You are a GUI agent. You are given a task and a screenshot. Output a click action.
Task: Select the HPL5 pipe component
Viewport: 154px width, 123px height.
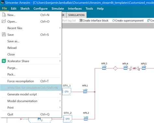pos(144,68)
